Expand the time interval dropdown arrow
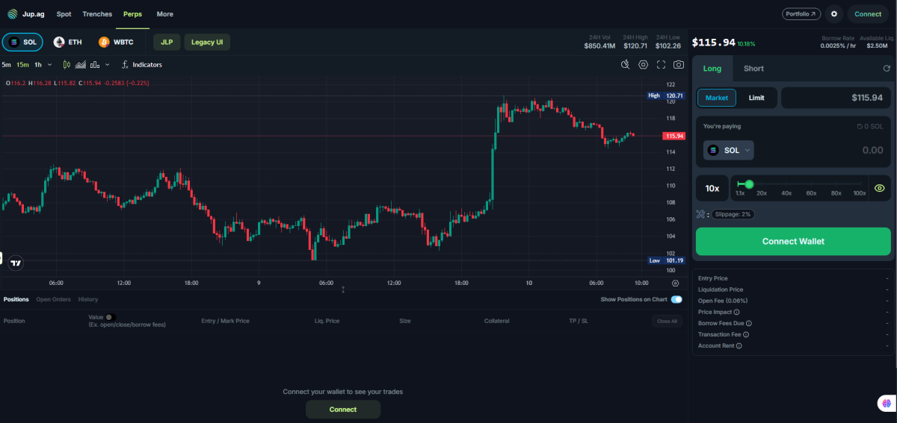Viewport: 897px width, 423px height. click(x=50, y=65)
